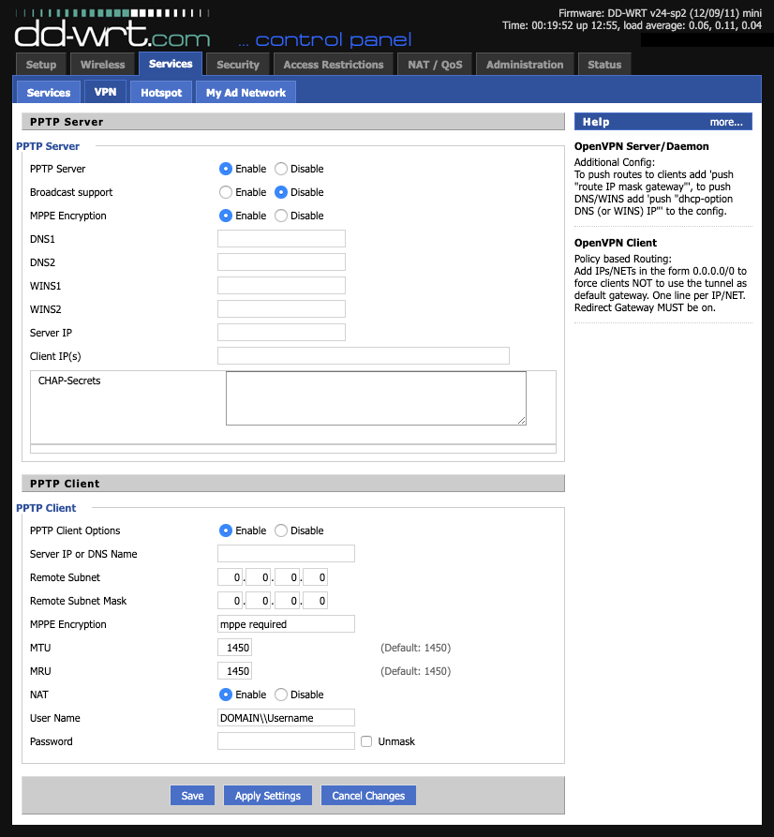
Task: Click the Password input field
Action: (286, 741)
